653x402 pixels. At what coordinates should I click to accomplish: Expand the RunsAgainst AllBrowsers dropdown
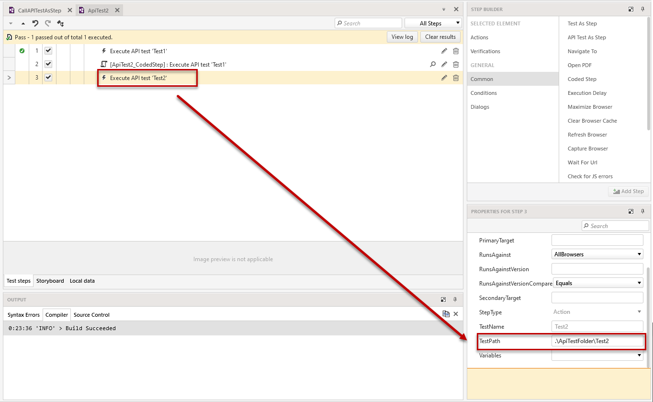[x=597, y=254]
